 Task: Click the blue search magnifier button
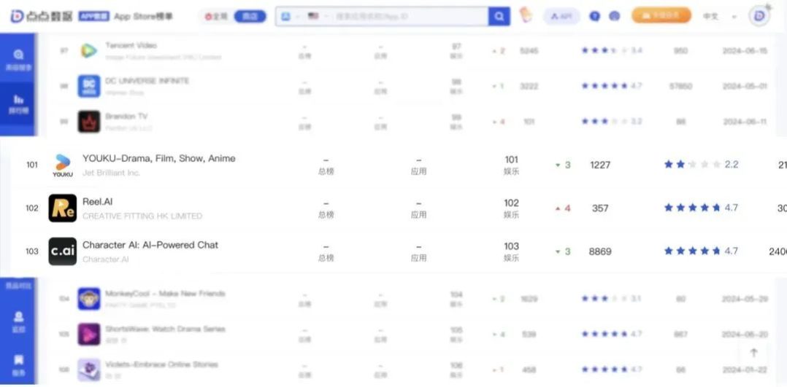tap(499, 16)
